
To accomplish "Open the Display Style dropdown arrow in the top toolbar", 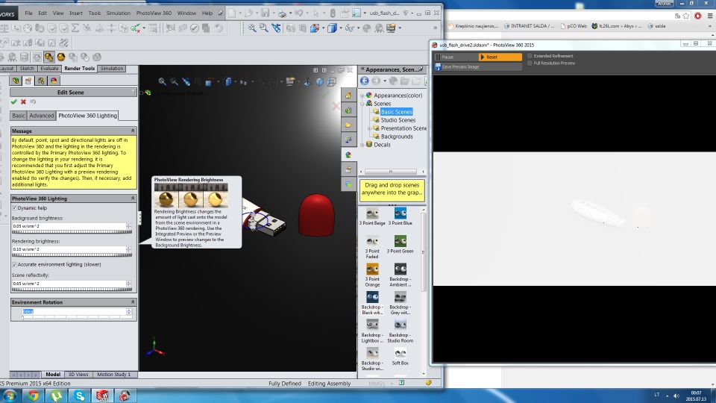I will [340, 28].
